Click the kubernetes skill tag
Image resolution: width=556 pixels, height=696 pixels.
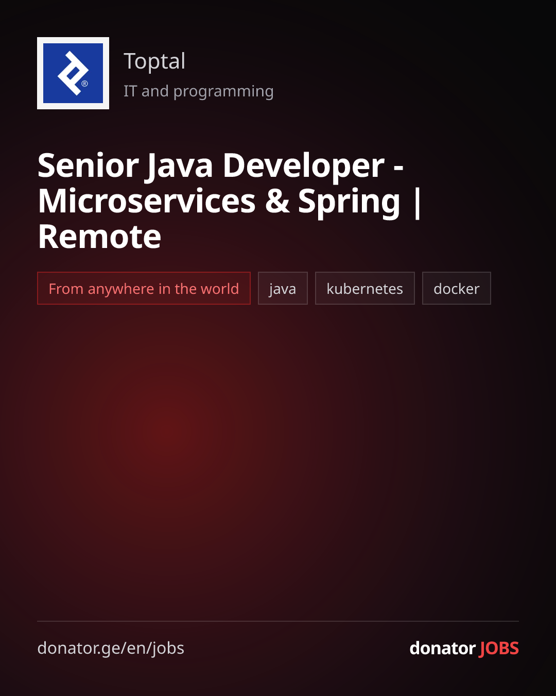(365, 288)
